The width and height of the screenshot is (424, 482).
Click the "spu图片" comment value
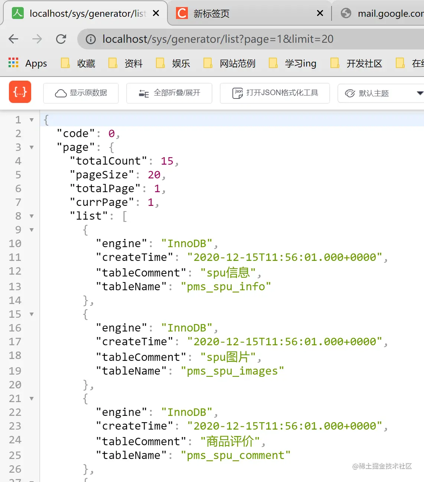228,357
